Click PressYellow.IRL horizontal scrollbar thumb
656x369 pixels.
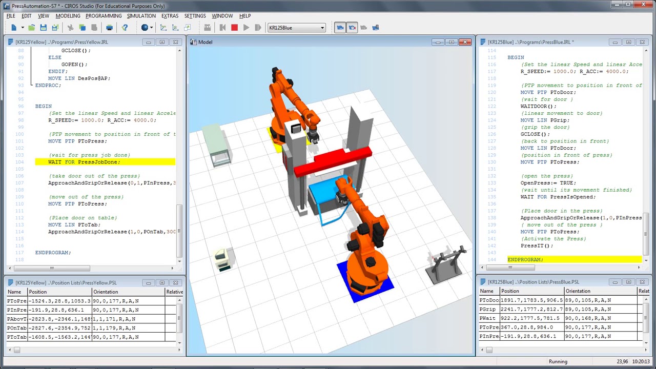pyautogui.click(x=51, y=268)
